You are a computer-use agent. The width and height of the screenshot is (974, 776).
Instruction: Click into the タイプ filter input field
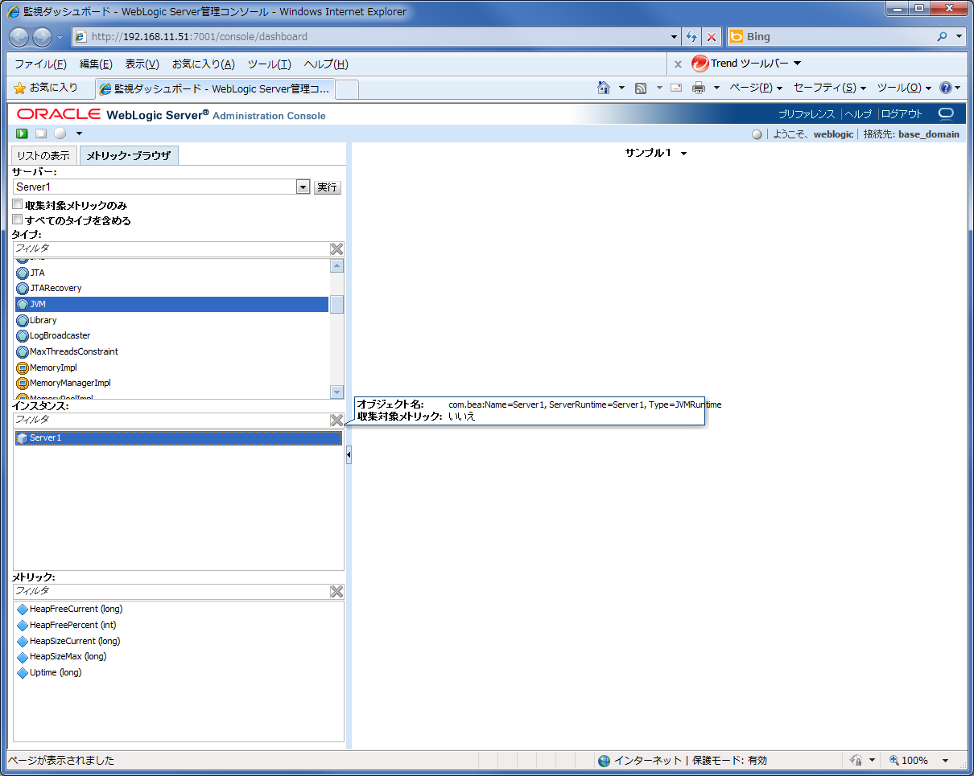click(x=171, y=249)
